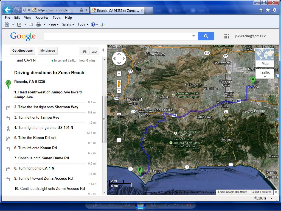The height and width of the screenshot is (211, 281).
Task: Open the menu bar Tools menu
Action: [x=57, y=18]
